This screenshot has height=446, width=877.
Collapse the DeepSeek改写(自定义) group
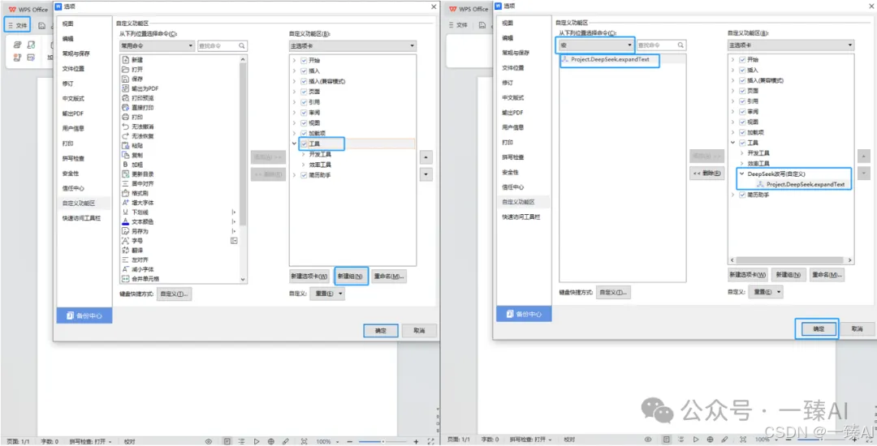coord(741,174)
